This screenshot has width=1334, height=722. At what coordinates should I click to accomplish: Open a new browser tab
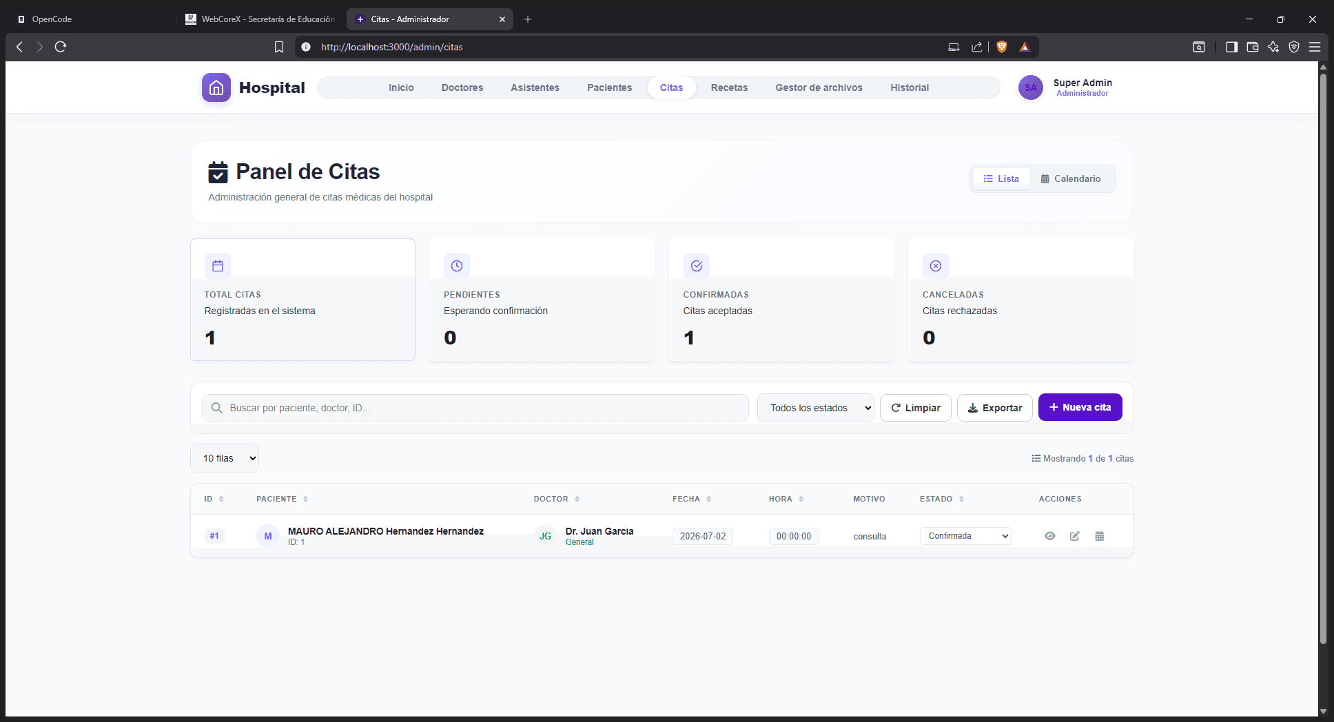coord(528,19)
